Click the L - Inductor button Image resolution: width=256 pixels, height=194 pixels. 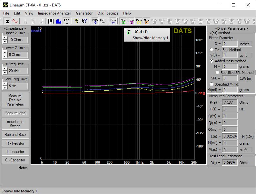coord(15,152)
